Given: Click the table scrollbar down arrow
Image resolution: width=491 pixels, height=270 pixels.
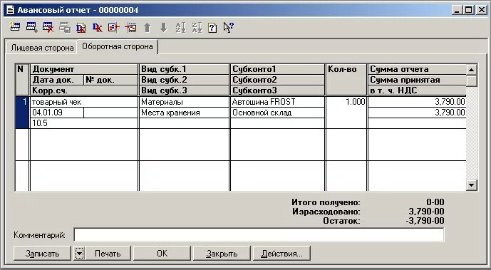Looking at the screenshot, I should tap(472, 185).
